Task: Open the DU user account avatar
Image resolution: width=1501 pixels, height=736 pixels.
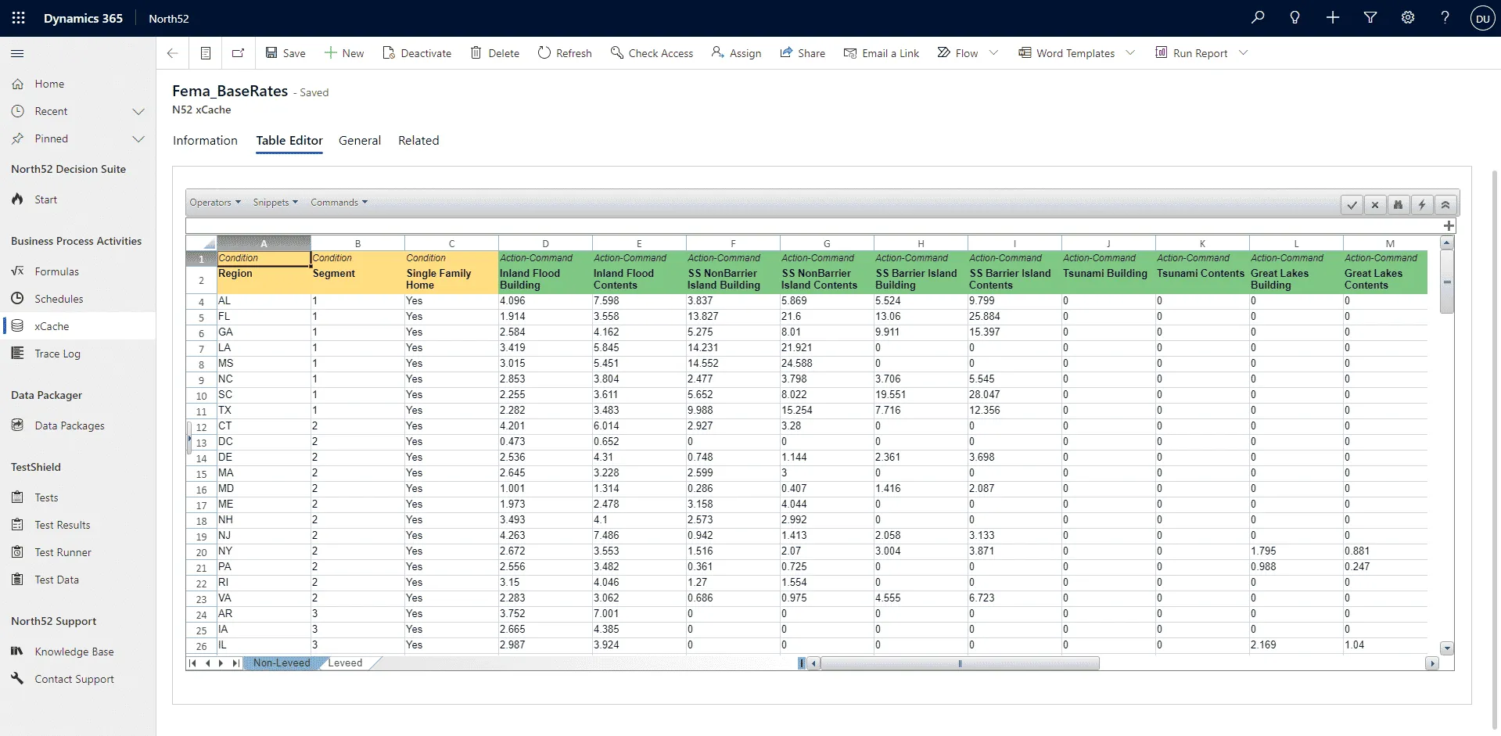Action: click(x=1483, y=18)
